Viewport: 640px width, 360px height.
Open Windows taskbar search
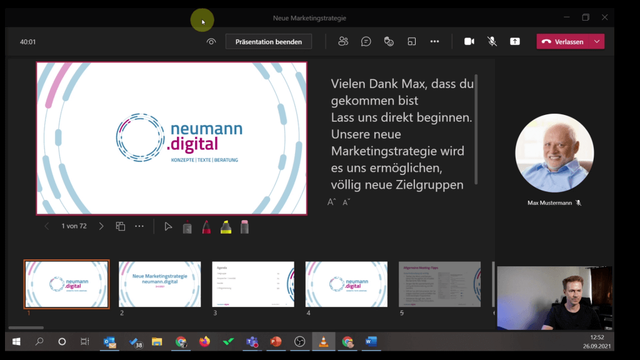click(x=39, y=342)
